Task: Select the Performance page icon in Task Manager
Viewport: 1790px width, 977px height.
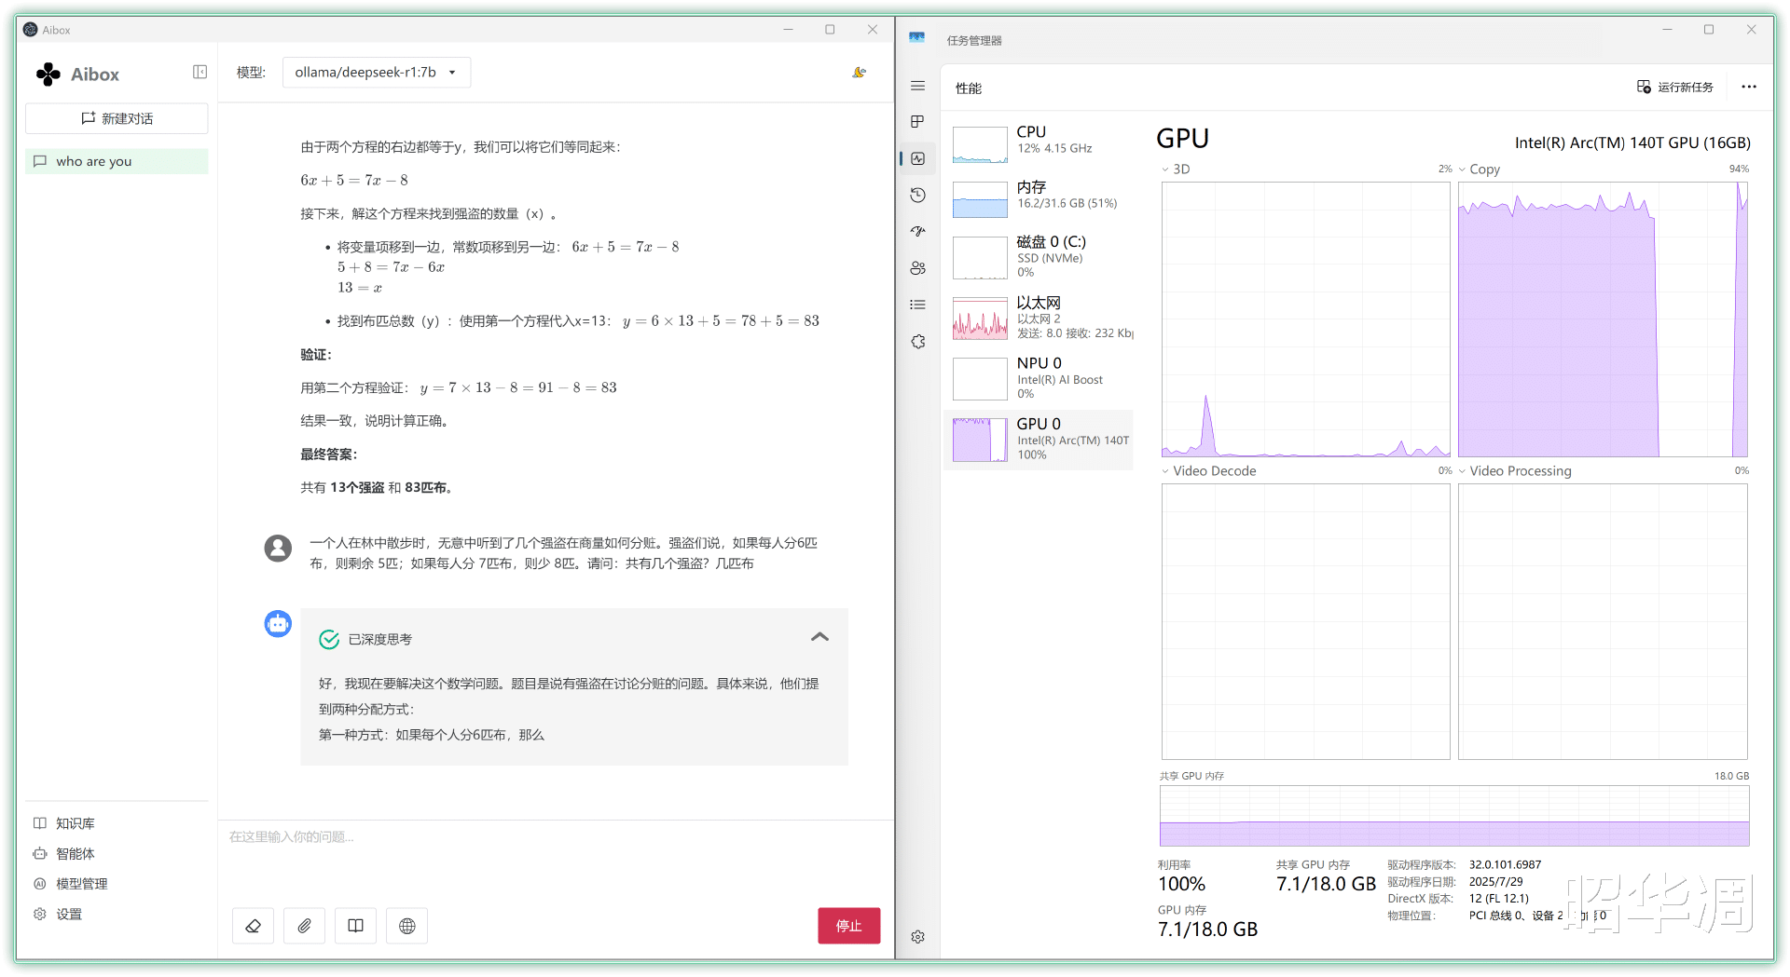Action: (918, 158)
